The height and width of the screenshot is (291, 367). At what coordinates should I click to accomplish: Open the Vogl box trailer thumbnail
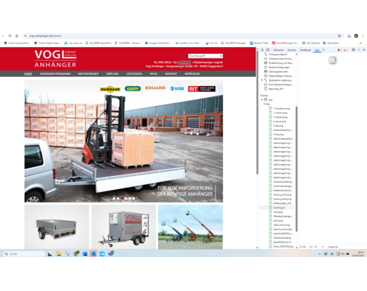123,227
